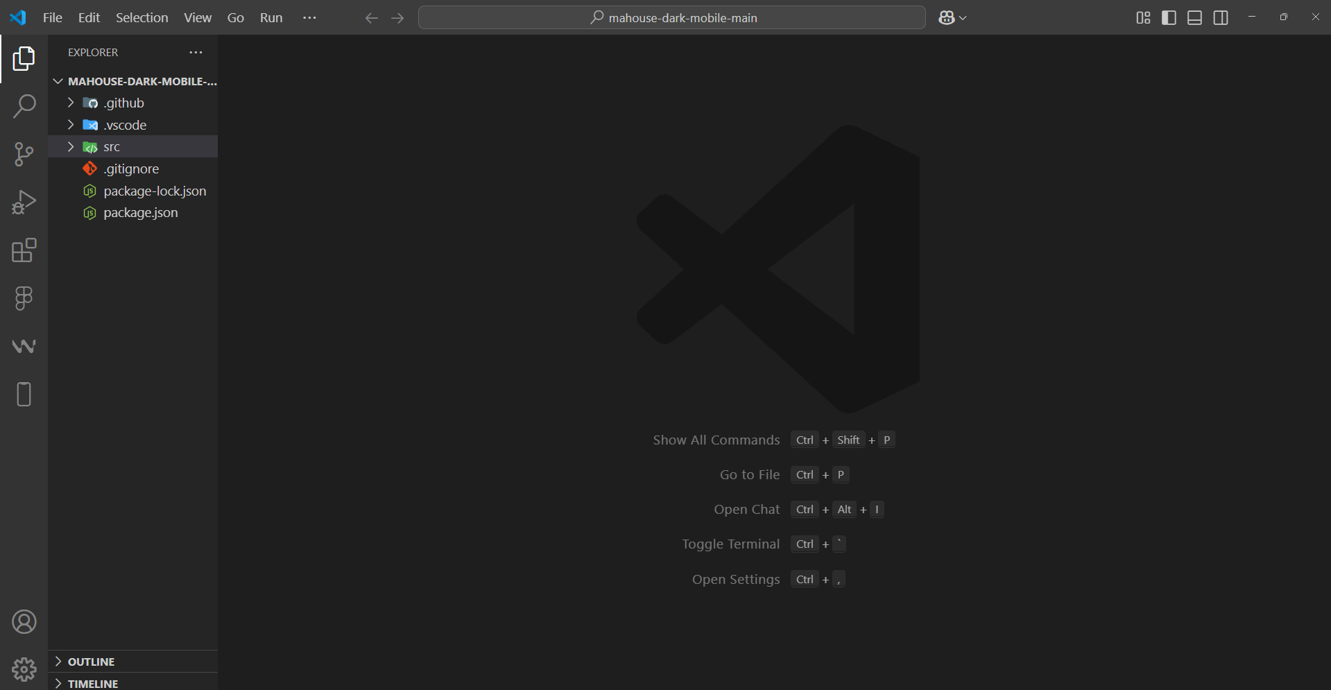
Task: Toggle the secondary side bar
Action: coord(1221,18)
